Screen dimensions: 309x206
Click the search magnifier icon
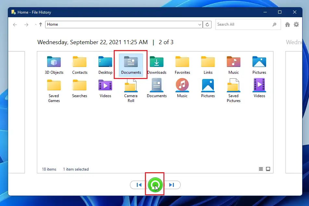click(x=274, y=24)
